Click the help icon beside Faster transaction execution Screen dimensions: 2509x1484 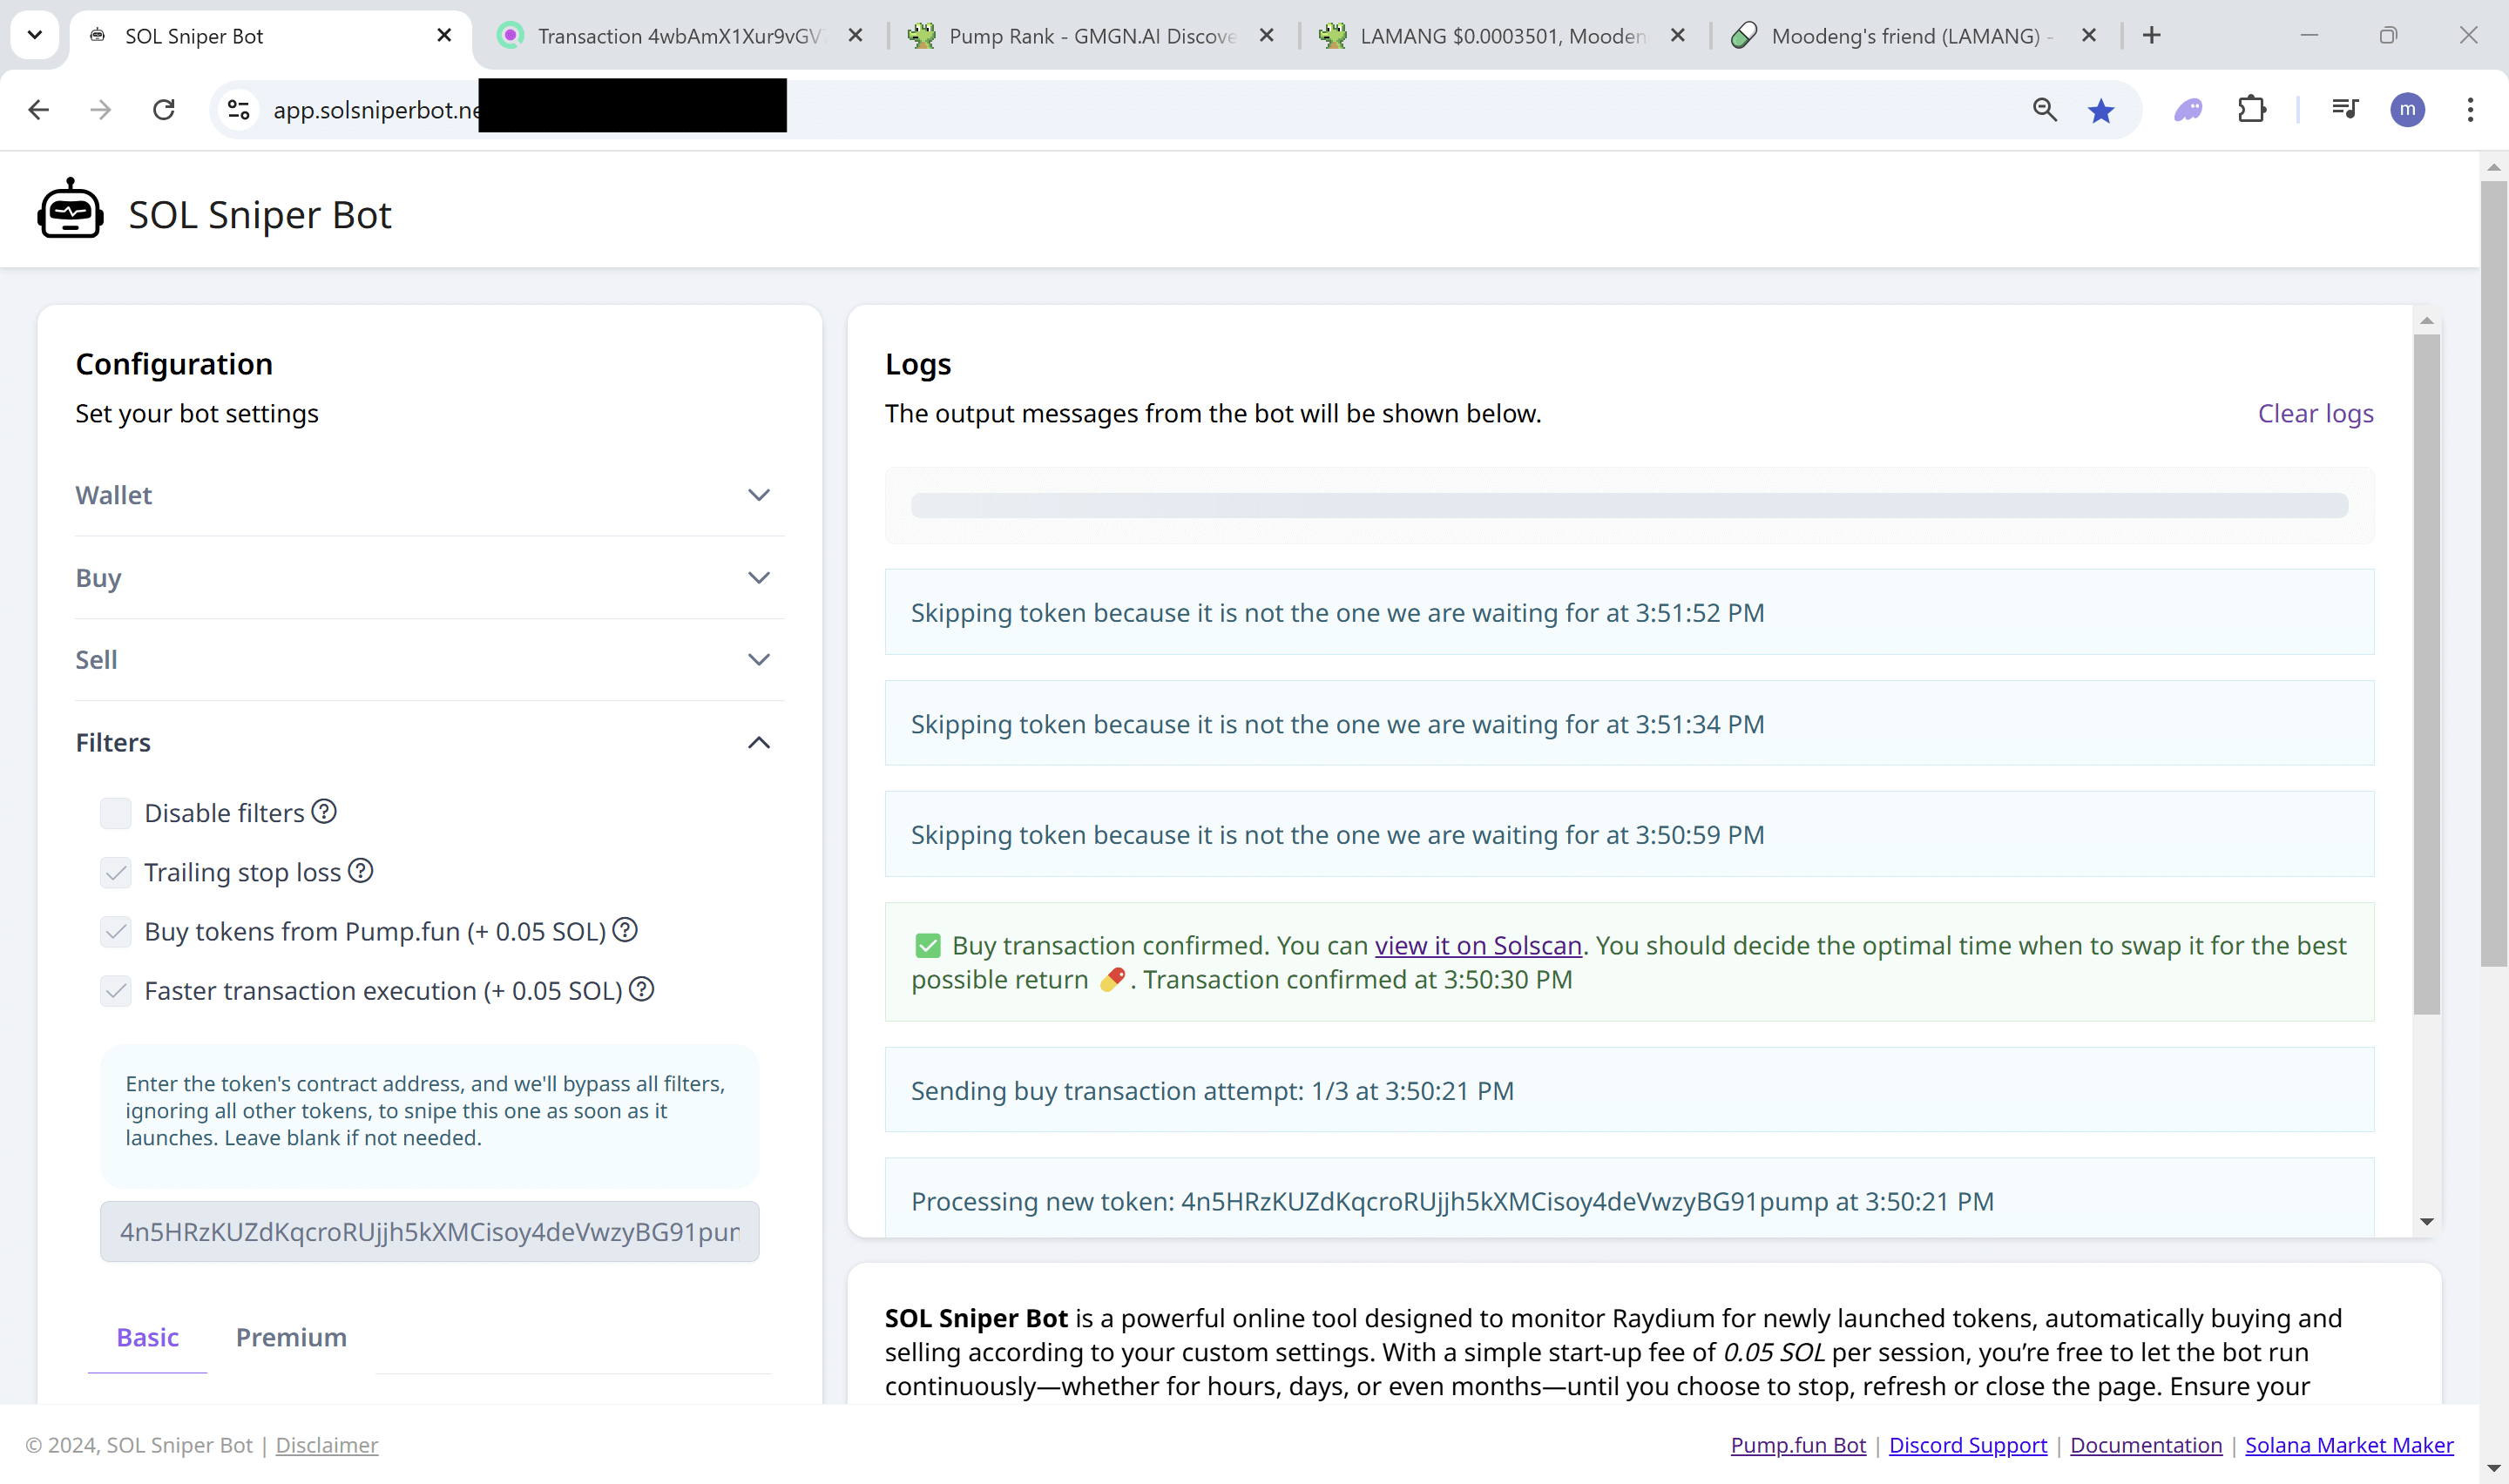(x=642, y=988)
